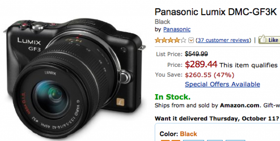This screenshot has height=141, width=280.
Task: Click the gray 'Black' subtitle under title
Action: [162, 22]
